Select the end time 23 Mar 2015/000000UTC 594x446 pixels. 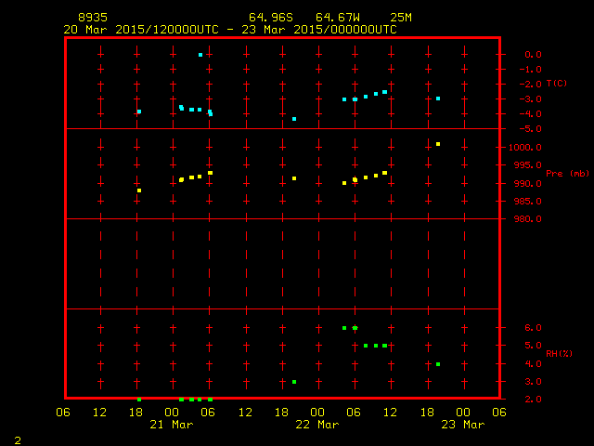[x=319, y=30]
